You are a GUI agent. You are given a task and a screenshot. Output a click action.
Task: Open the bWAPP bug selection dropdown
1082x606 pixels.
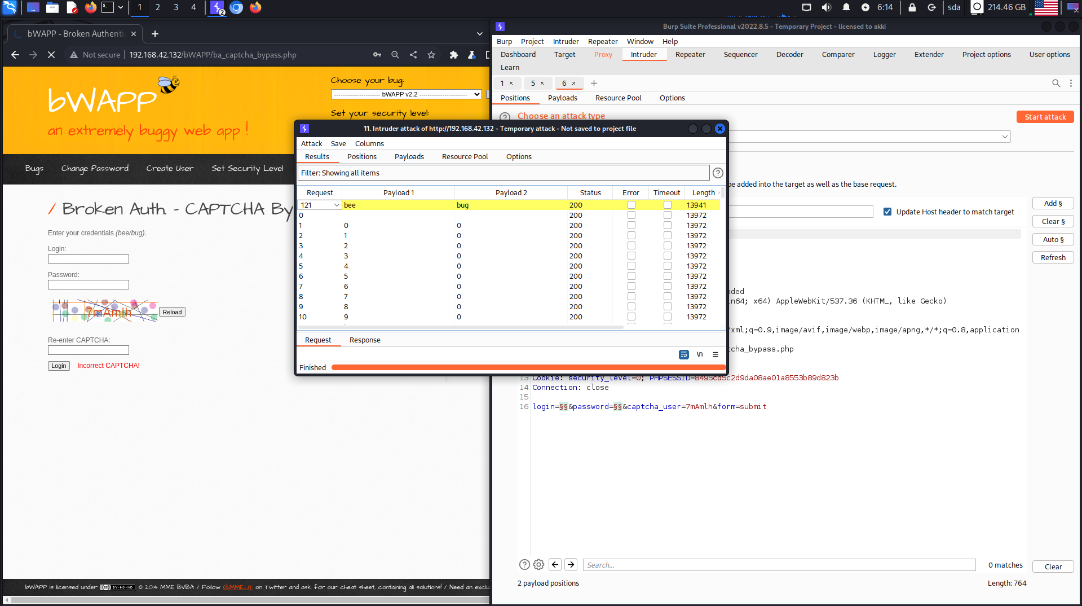click(406, 94)
